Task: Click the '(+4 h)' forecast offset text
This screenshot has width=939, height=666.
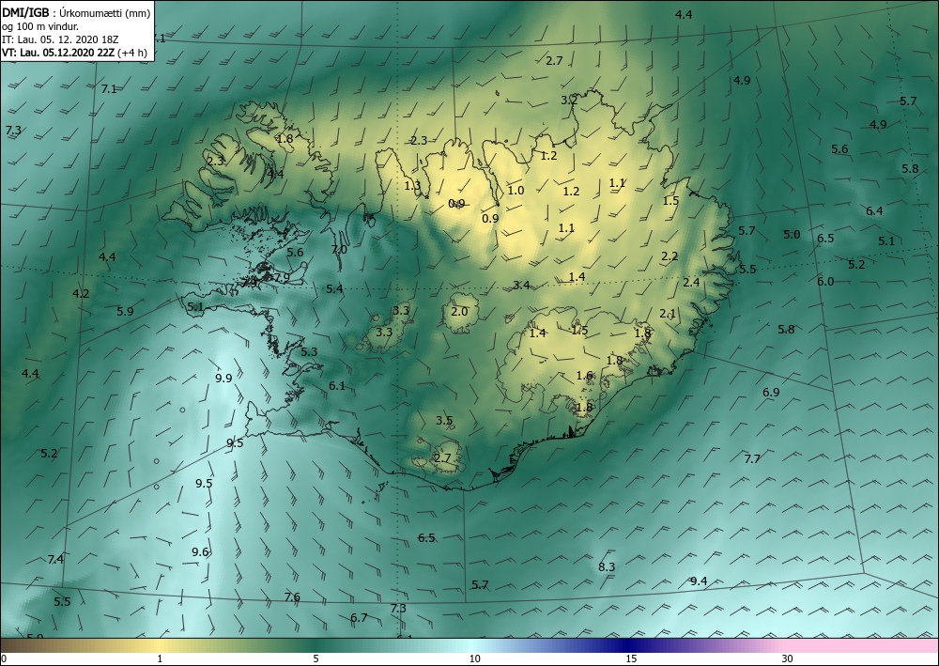Action: (x=132, y=53)
